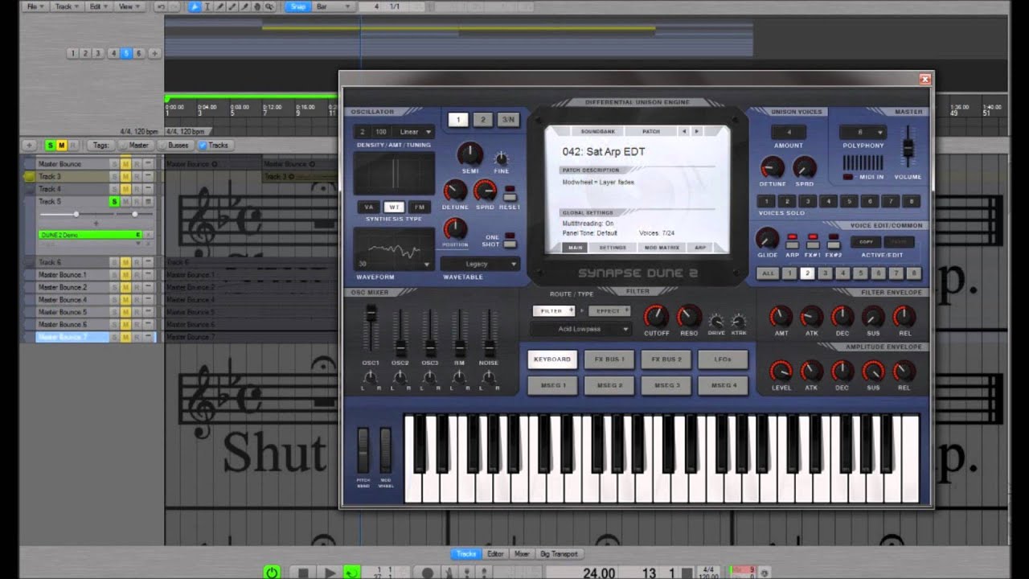The height and width of the screenshot is (579, 1029).
Task: Open the Track menu
Action: point(65,6)
